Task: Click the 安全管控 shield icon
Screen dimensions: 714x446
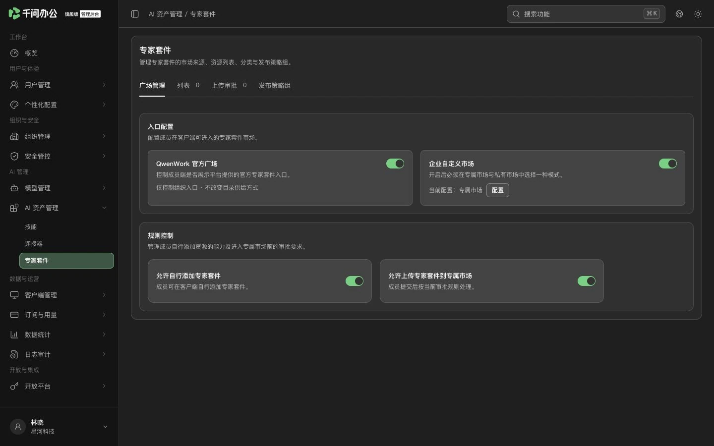Action: [14, 156]
